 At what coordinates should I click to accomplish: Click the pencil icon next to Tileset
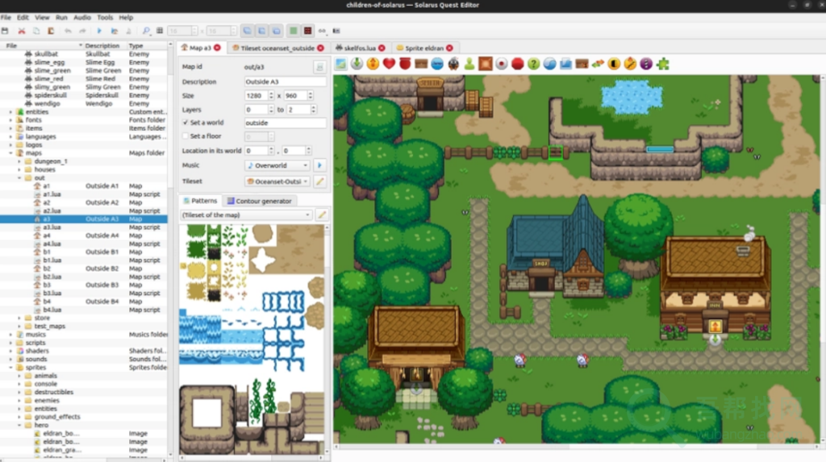tap(319, 181)
